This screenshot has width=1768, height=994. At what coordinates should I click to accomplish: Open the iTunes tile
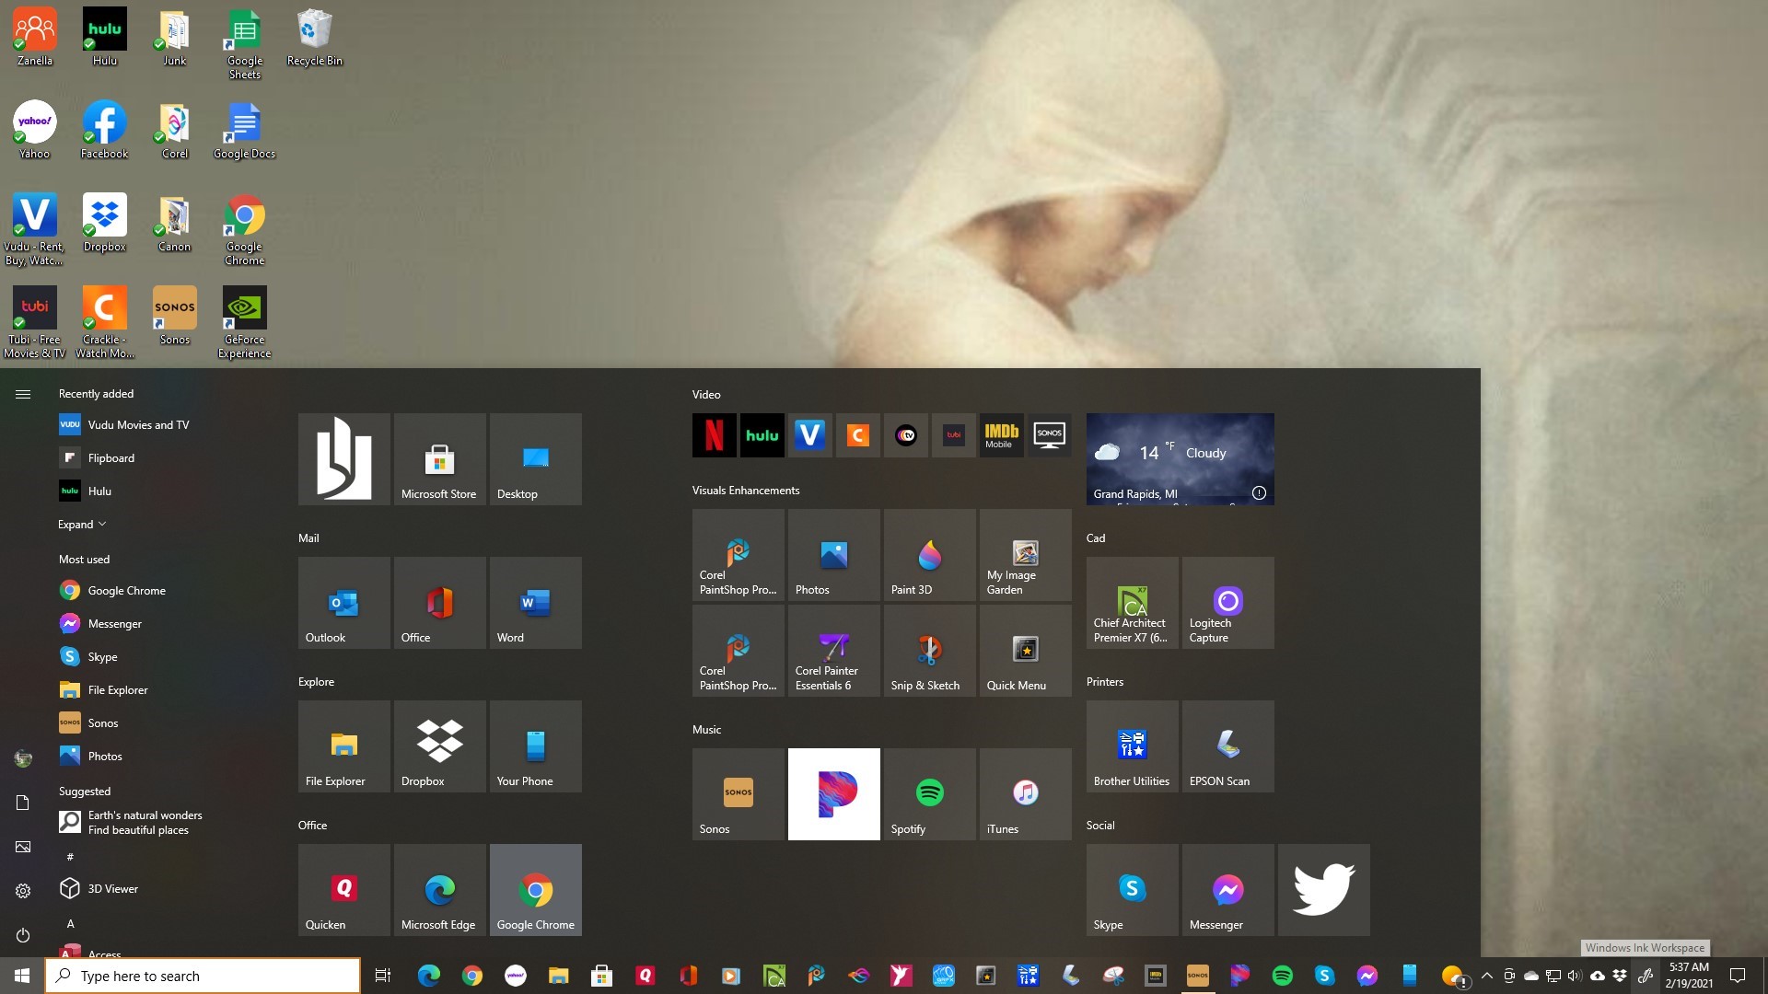coord(1025,794)
